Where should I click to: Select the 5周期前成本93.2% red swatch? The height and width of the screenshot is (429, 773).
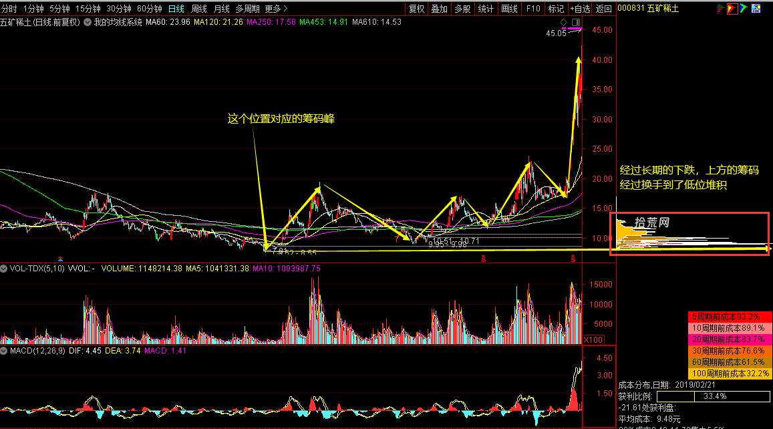(729, 317)
